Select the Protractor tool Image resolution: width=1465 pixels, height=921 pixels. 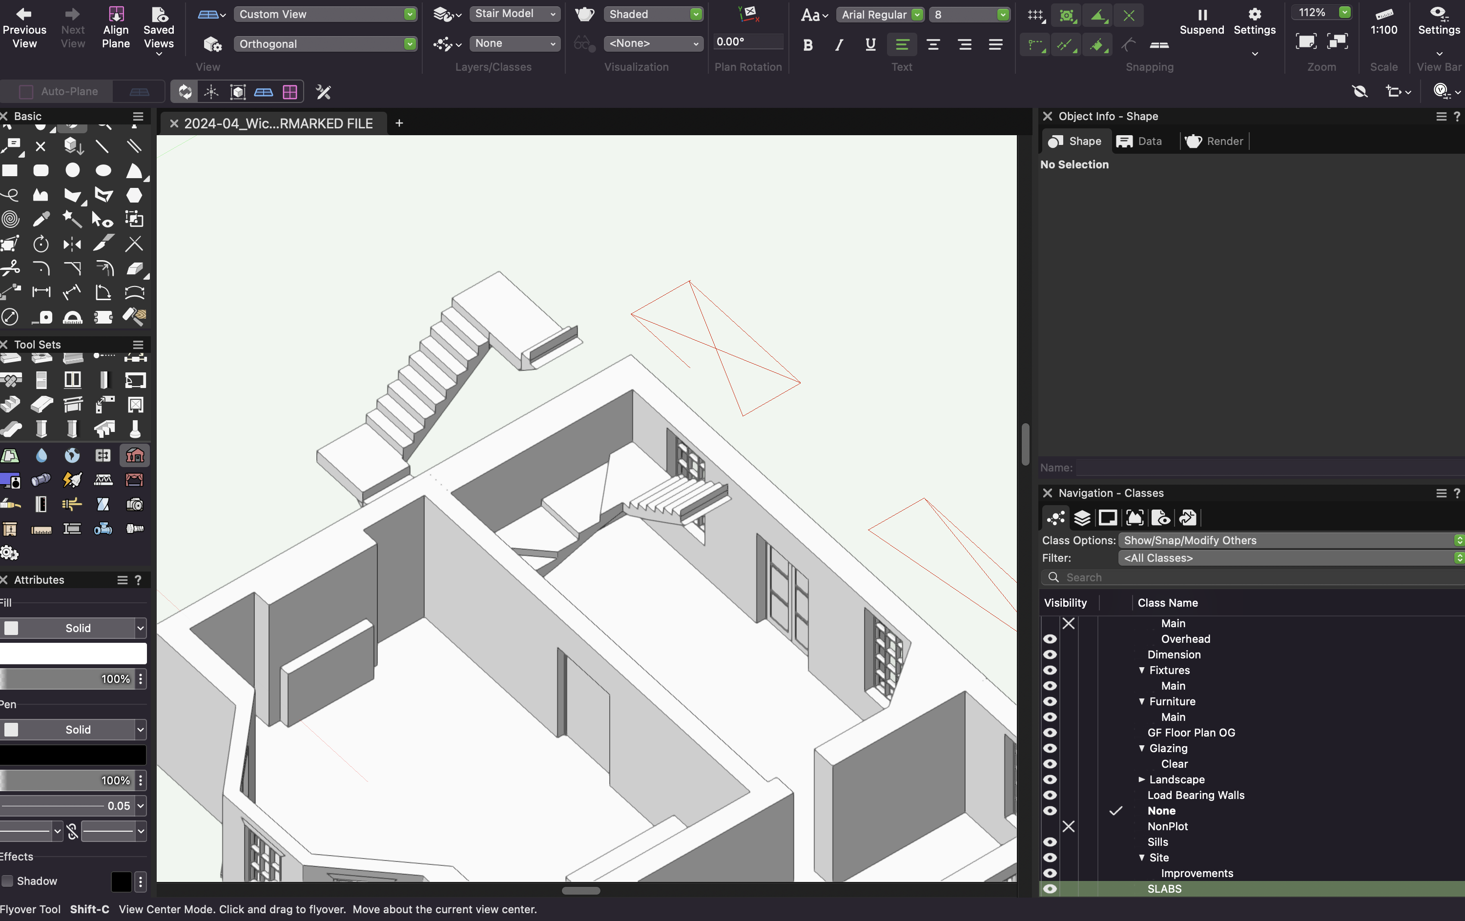click(72, 318)
